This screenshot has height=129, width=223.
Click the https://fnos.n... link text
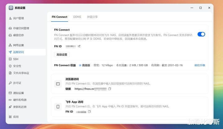(91, 89)
